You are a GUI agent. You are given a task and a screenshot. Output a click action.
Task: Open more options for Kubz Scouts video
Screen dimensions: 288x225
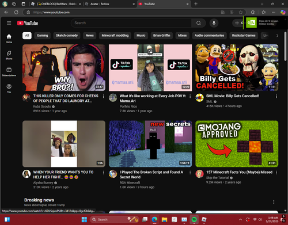104,96
